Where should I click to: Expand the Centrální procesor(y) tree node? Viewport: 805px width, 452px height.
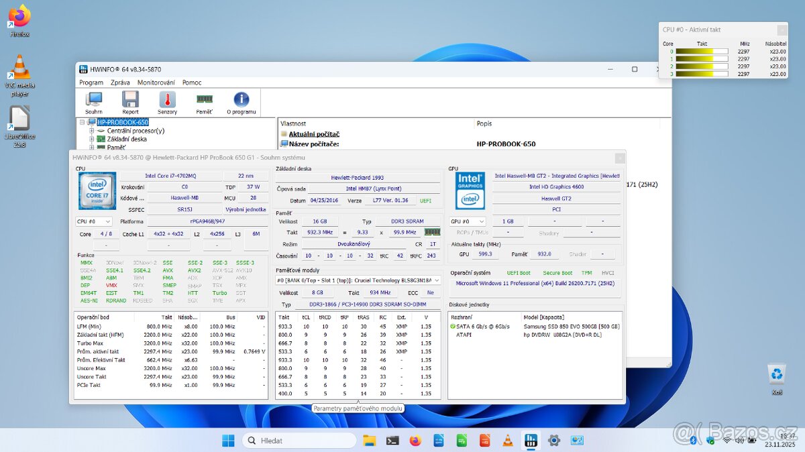click(x=93, y=130)
